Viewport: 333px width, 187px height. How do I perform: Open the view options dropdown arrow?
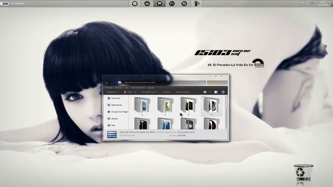tap(209, 92)
